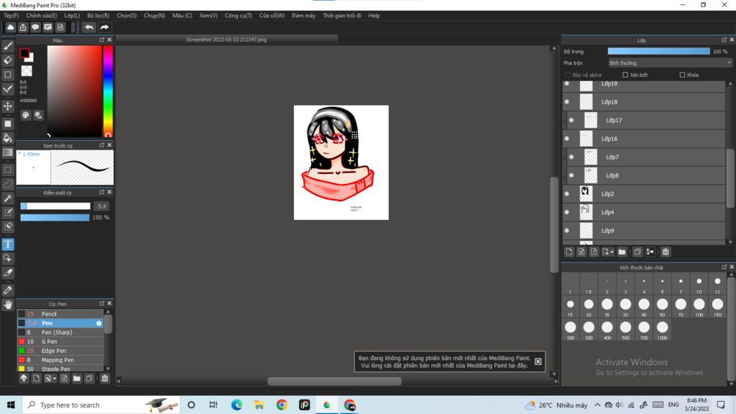Image resolution: width=736 pixels, height=414 pixels.
Task: Check the Khóa lock checkbox
Action: point(682,75)
